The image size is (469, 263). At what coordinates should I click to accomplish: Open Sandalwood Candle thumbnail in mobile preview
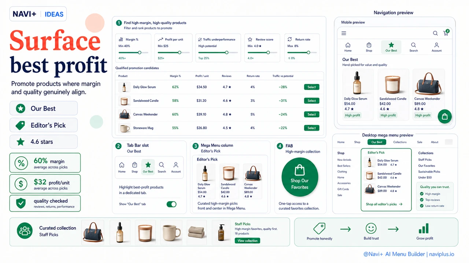coord(393,84)
